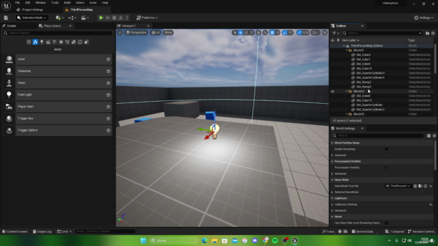The height and width of the screenshot is (246, 438).
Task: Click create new folder icon in Outliner
Action: [427, 33]
